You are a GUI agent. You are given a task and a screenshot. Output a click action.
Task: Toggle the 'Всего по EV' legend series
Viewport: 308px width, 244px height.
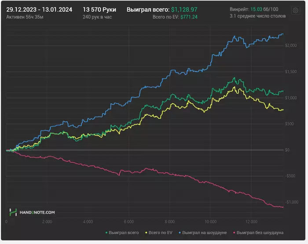(x=159, y=233)
